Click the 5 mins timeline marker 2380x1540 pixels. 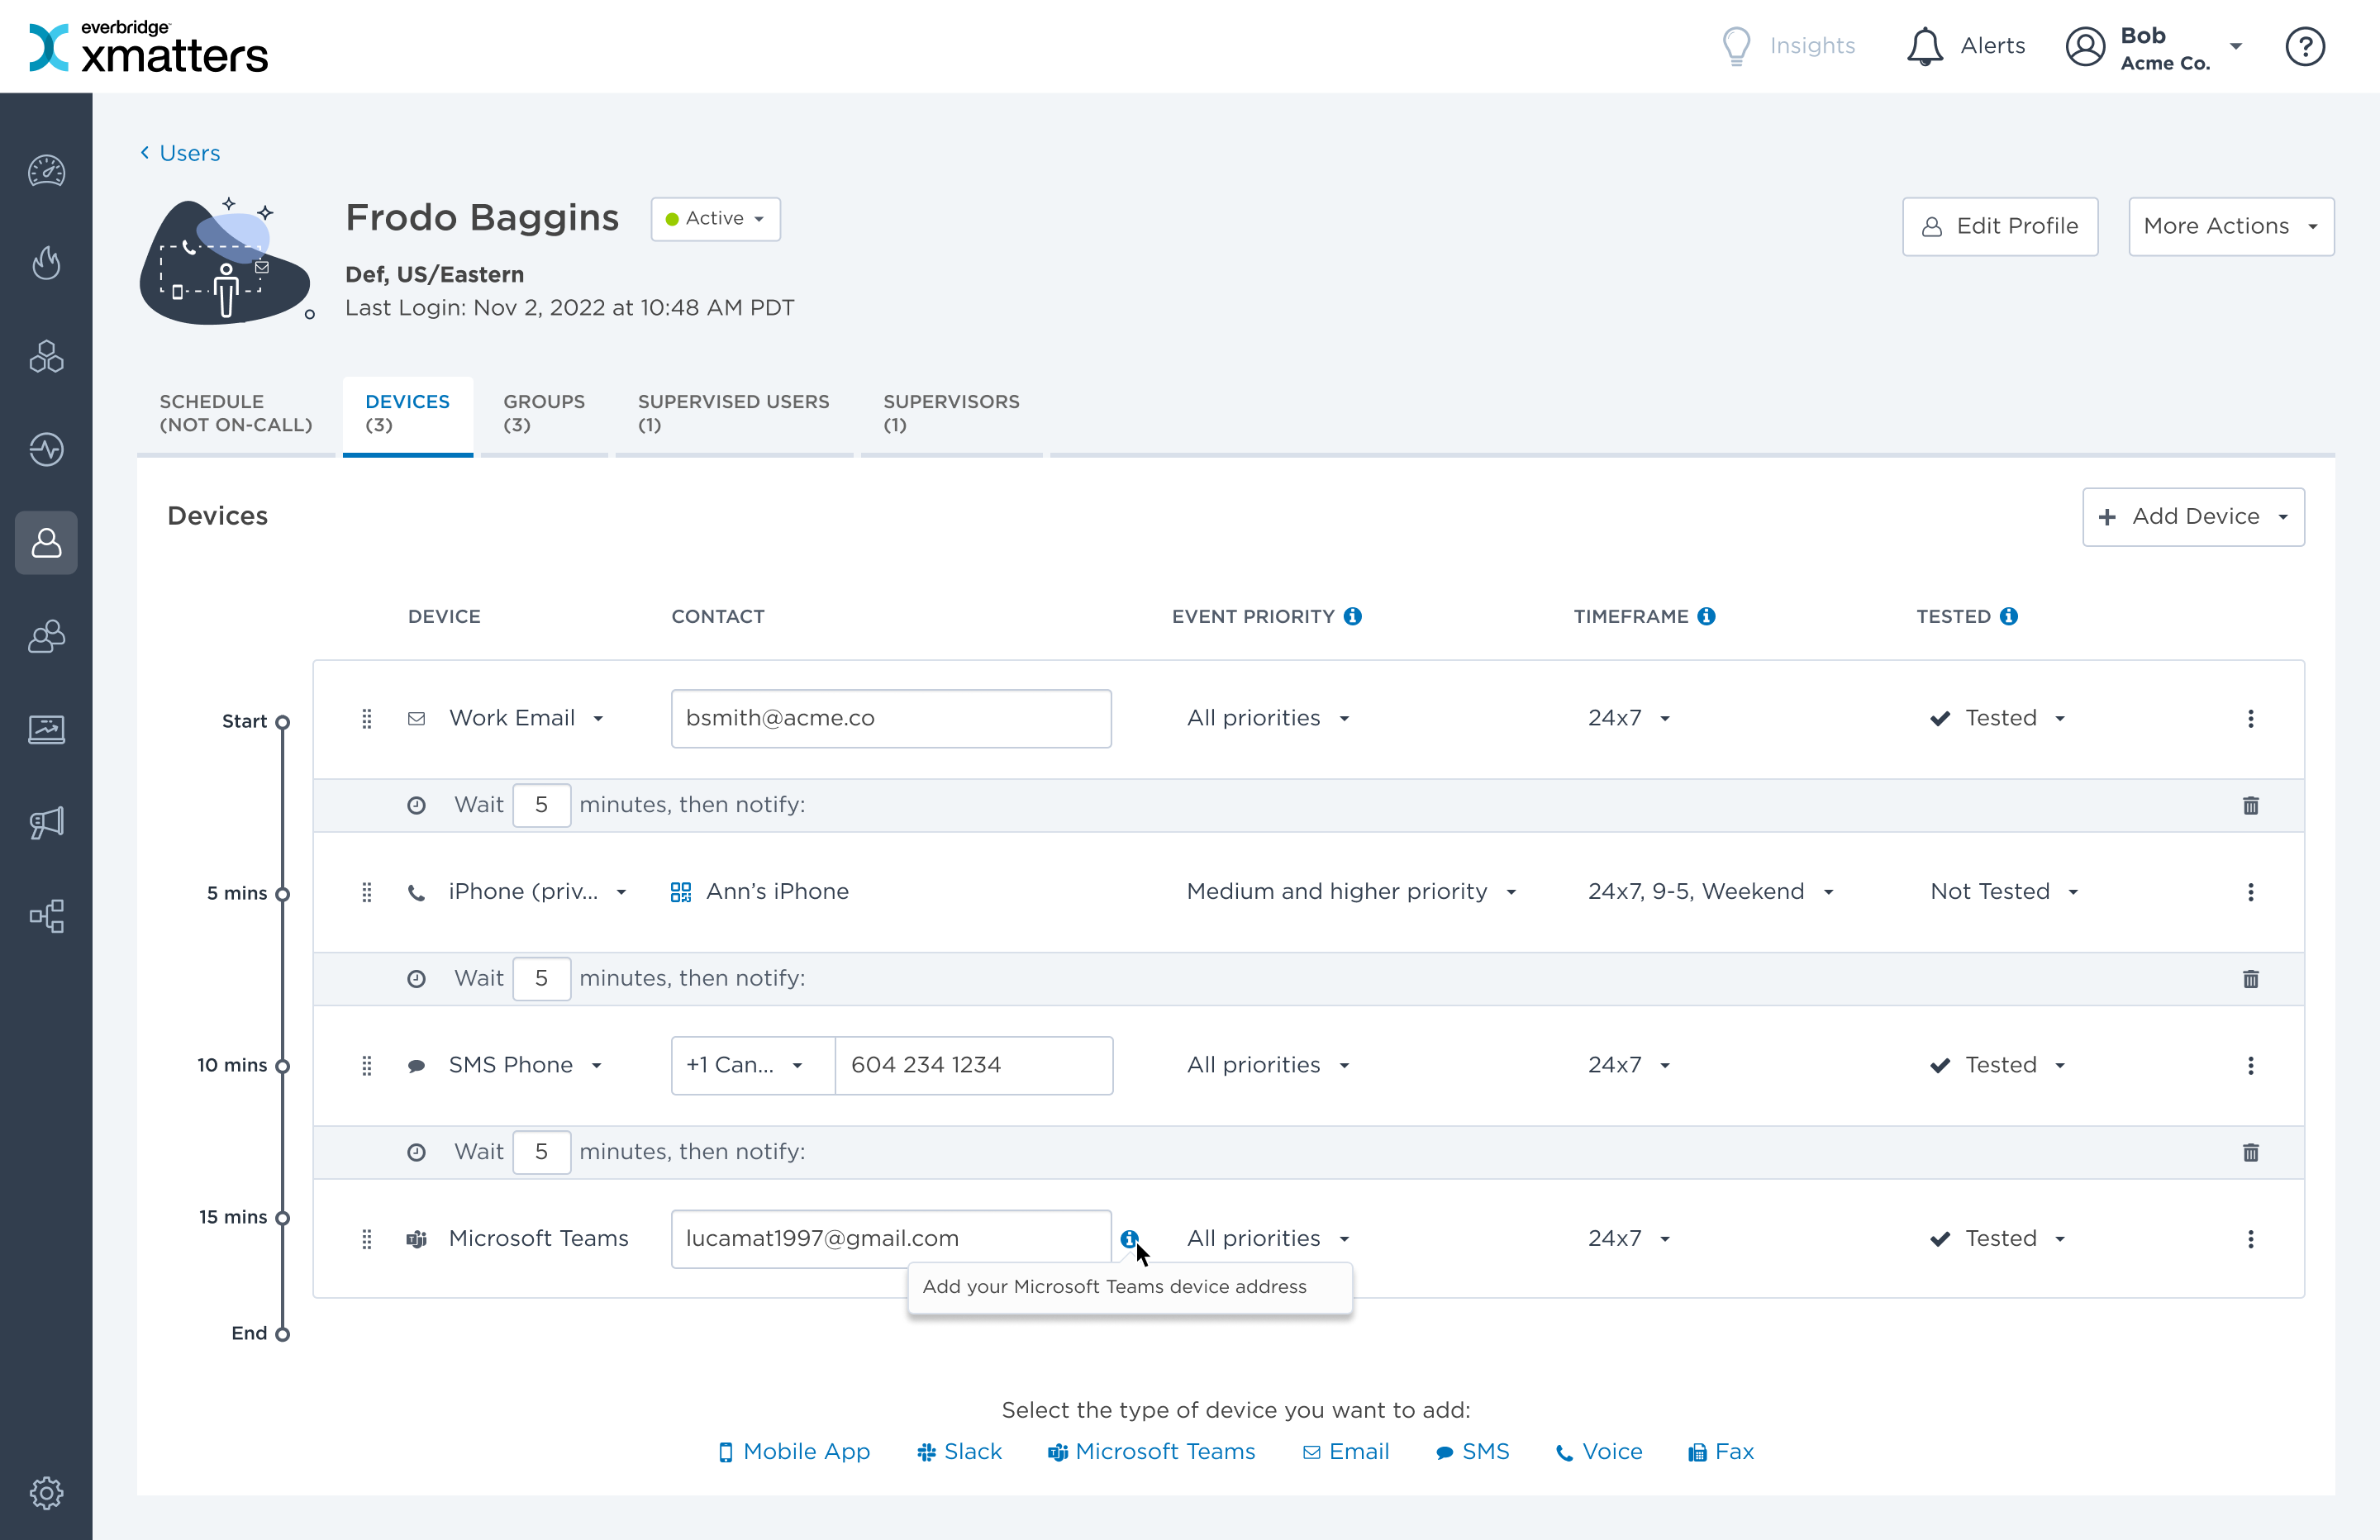(x=282, y=894)
